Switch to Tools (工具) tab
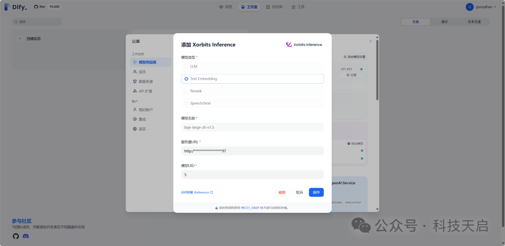The width and height of the screenshot is (505, 246). (298, 7)
